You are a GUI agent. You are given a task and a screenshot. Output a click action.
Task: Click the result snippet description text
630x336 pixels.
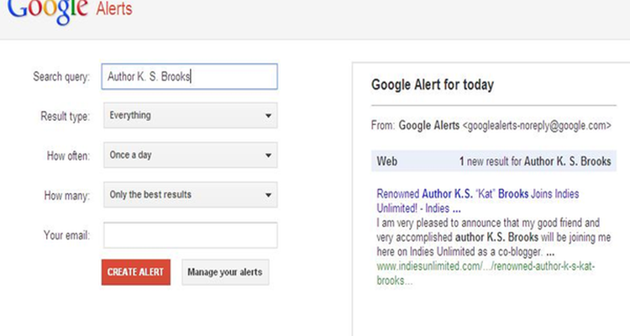click(x=493, y=237)
